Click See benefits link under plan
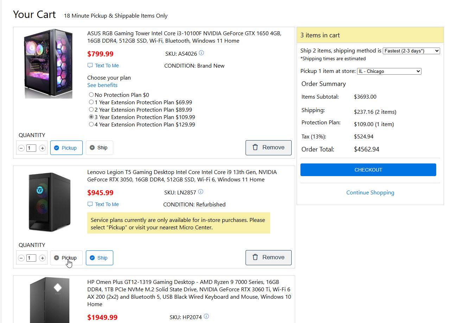Image resolution: width=451 pixels, height=323 pixels. [x=102, y=85]
